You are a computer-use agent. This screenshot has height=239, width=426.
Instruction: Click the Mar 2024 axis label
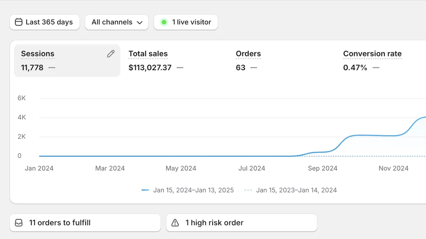[x=110, y=168]
